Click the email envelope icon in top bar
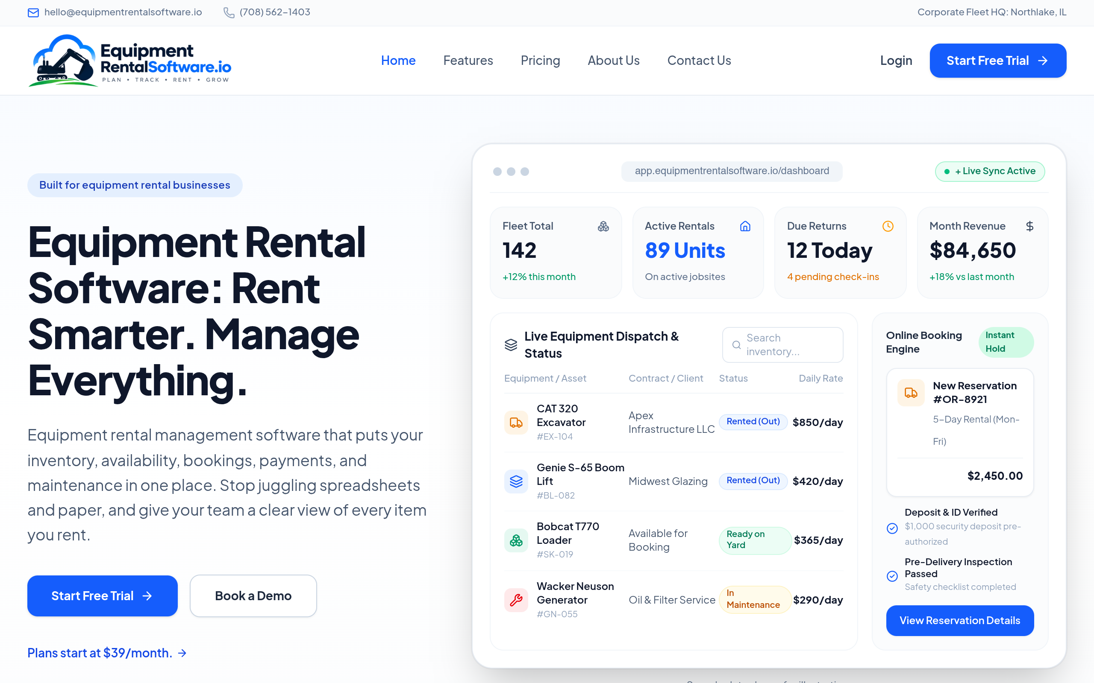The width and height of the screenshot is (1094, 683). click(x=33, y=13)
